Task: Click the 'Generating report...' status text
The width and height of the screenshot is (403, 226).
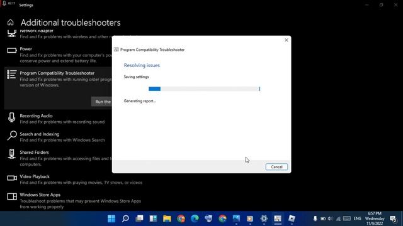Action: click(140, 101)
